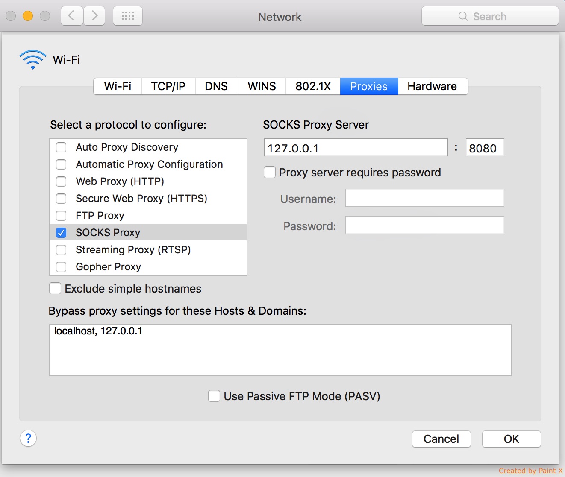Switch to the Hardware tab

click(x=433, y=86)
